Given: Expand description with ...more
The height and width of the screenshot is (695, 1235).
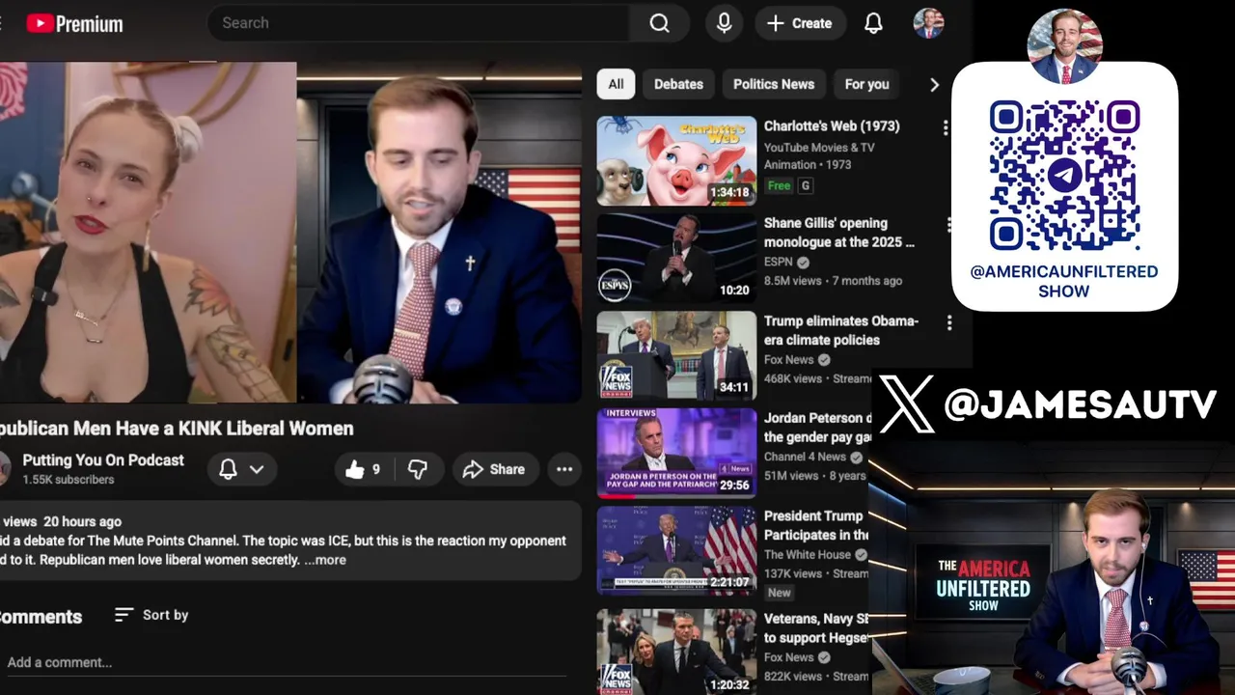Looking at the screenshot, I should pos(325,560).
